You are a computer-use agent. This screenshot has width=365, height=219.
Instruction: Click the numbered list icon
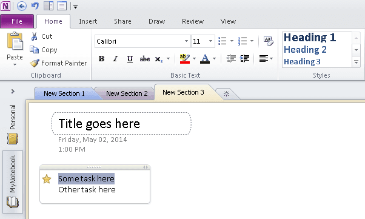243,41
